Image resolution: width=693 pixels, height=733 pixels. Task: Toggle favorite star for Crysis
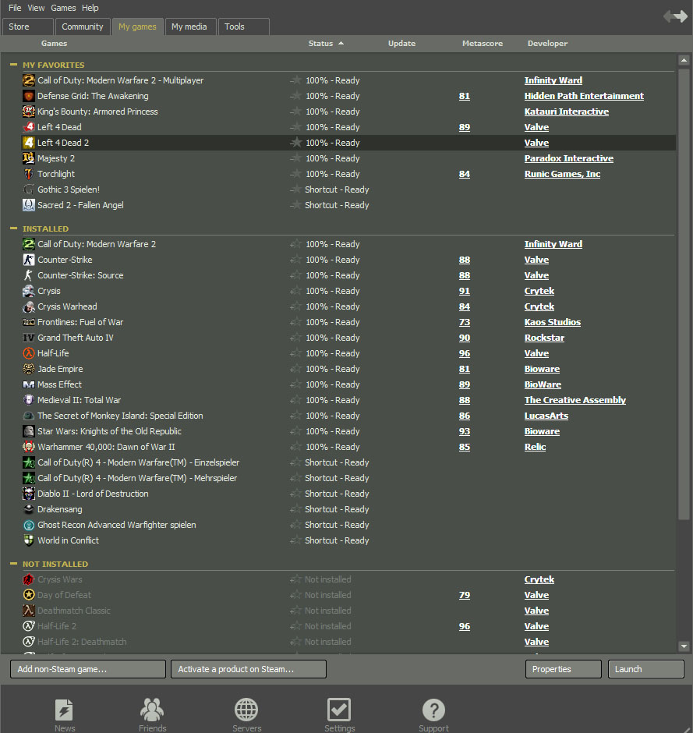tap(295, 291)
